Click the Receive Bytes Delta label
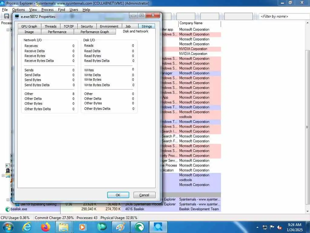 (x=39, y=61)
